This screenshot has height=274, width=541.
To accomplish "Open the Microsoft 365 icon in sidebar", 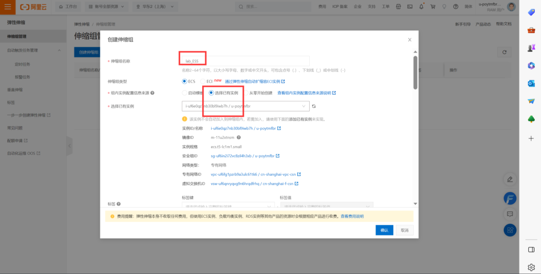I will pyautogui.click(x=531, y=66).
